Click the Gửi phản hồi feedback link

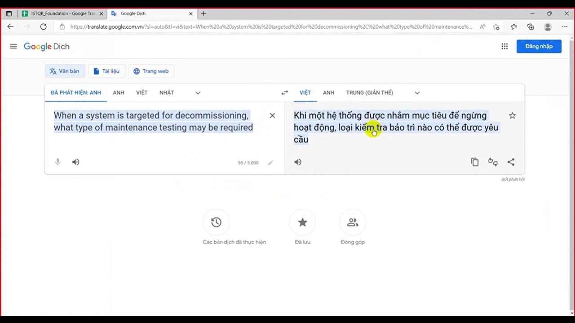tap(513, 179)
